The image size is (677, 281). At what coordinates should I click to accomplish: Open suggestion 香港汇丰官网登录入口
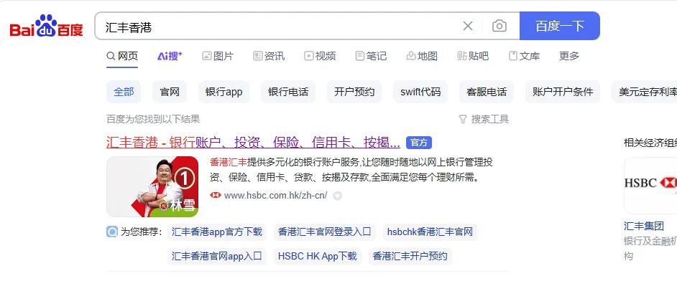325,232
